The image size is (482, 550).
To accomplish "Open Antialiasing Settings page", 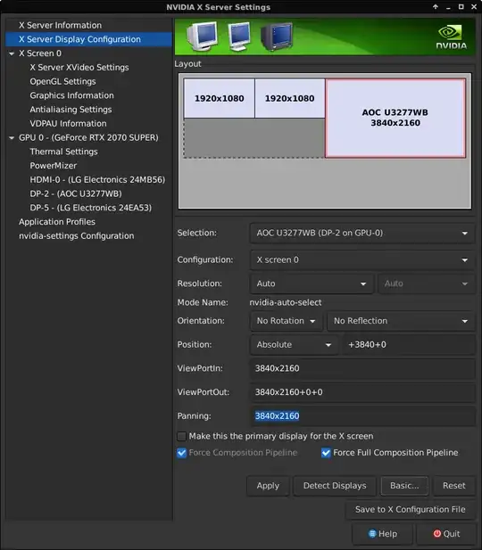I will pyautogui.click(x=71, y=110).
